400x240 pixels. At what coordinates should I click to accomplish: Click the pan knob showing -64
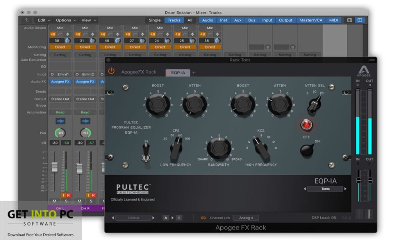pos(60,133)
